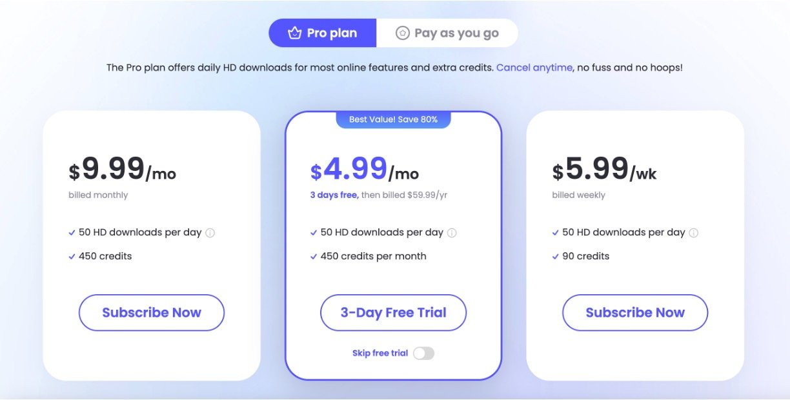Click info icon in the $9.99 monthly plan

(x=210, y=233)
